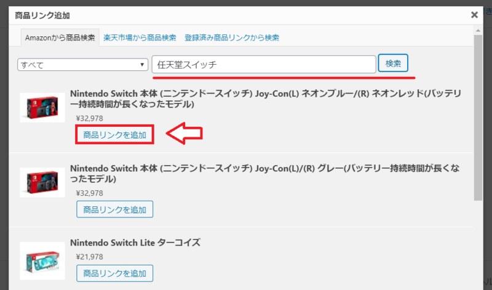Click the グレー Switch thumbnail

point(42,182)
